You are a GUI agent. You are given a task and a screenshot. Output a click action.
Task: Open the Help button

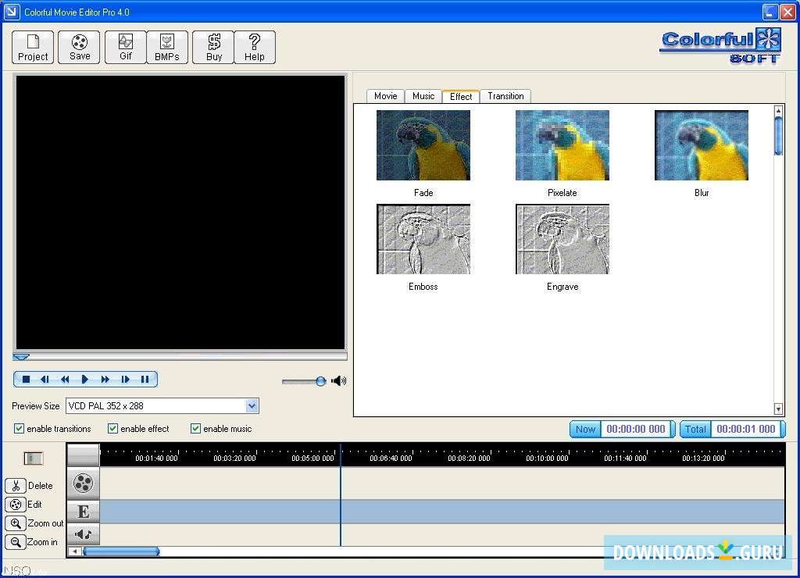click(255, 47)
